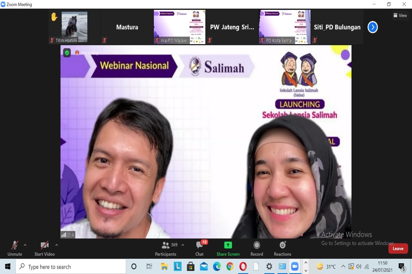Click the Record button

coord(257,249)
